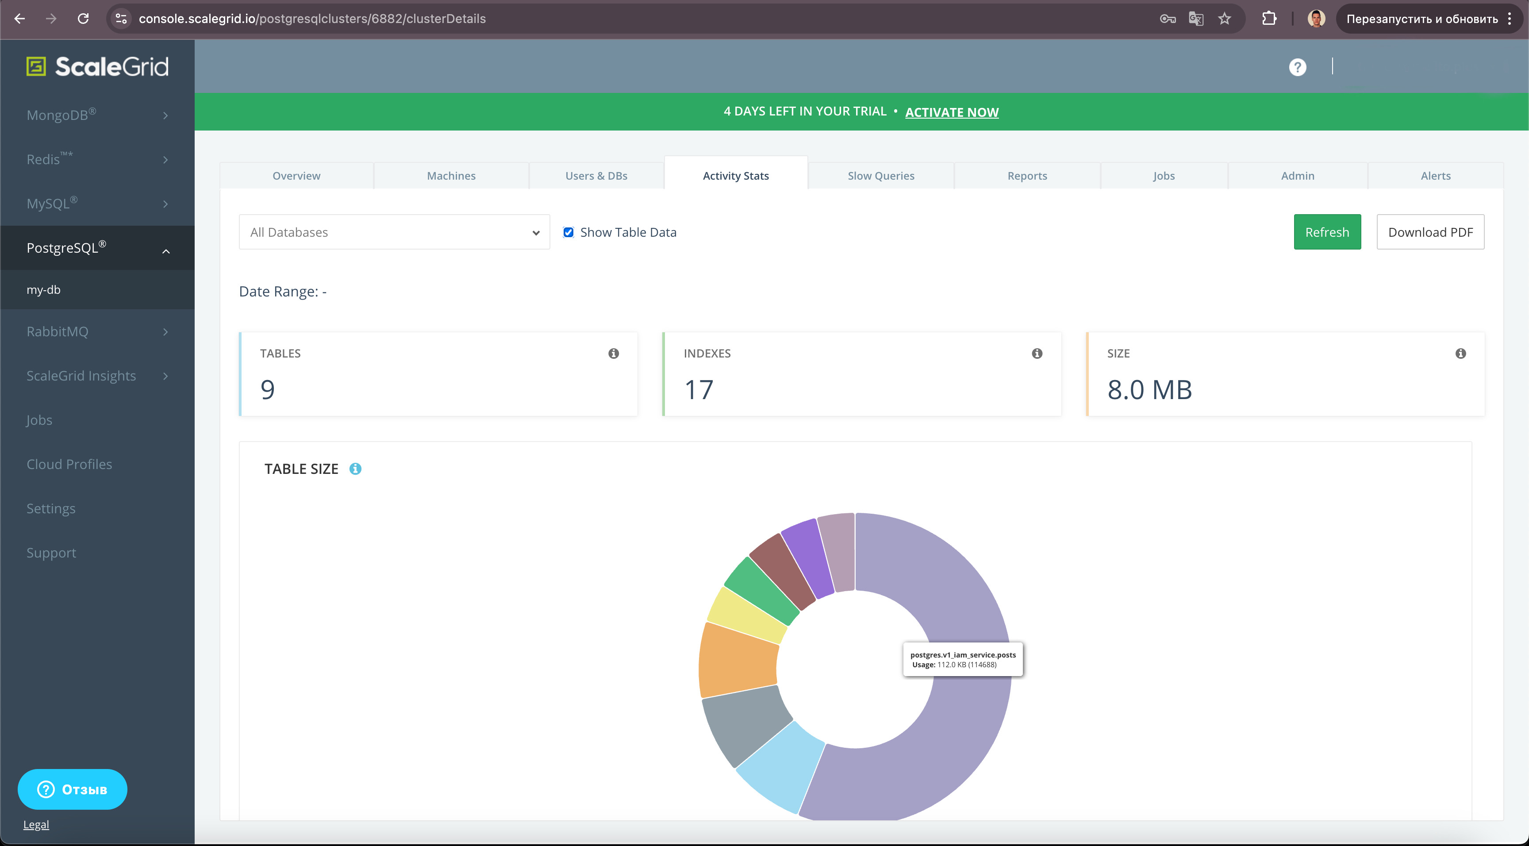This screenshot has height=846, width=1529.
Task: Expand the Redis sidebar section
Action: click(x=97, y=159)
